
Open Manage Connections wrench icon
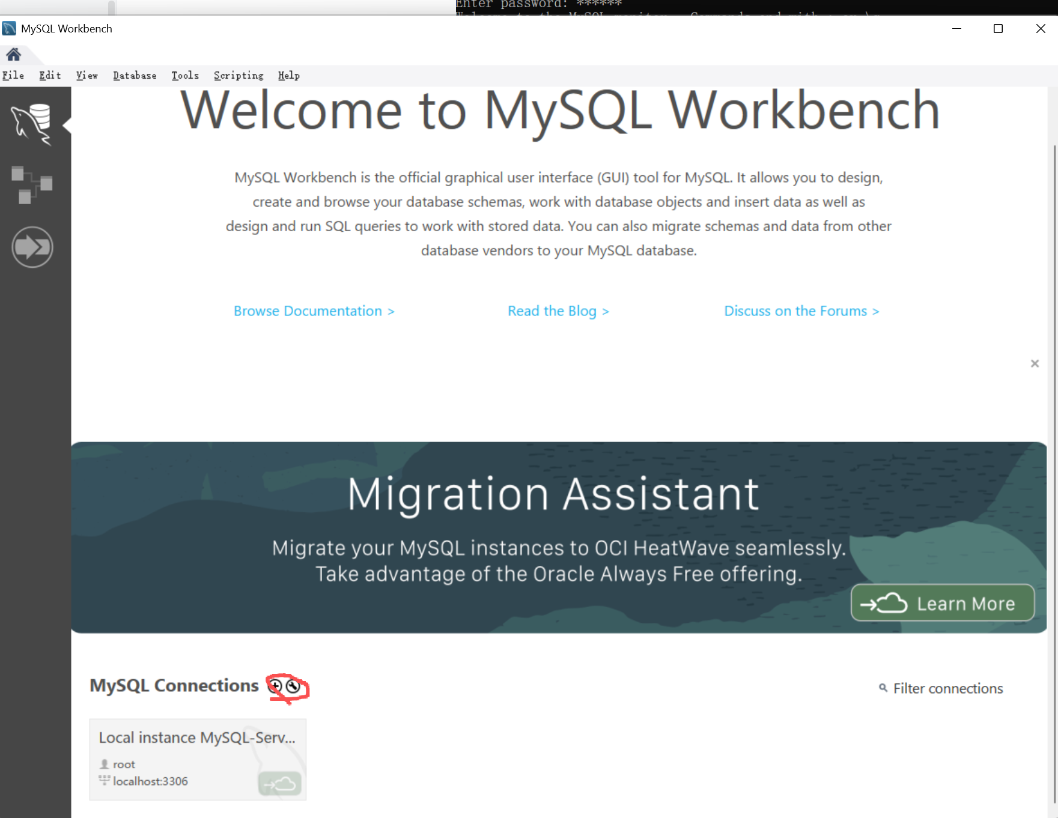click(x=293, y=686)
